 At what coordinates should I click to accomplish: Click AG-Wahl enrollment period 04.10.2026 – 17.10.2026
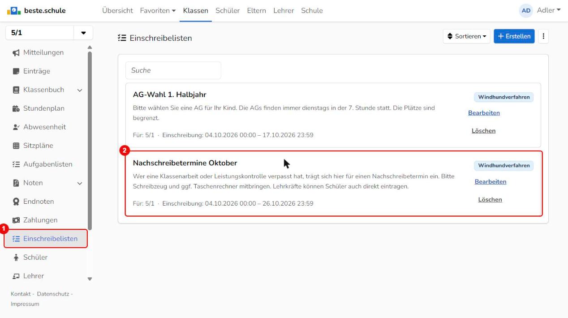(x=237, y=135)
